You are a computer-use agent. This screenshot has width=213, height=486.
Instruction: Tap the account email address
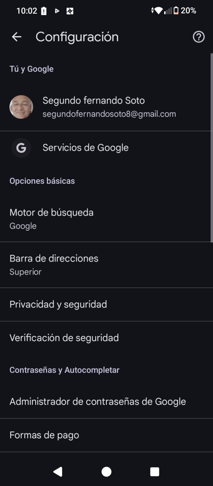pyautogui.click(x=109, y=114)
